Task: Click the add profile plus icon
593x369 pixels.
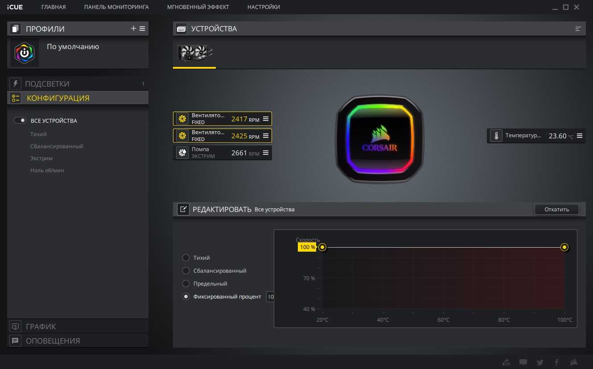Action: click(x=133, y=29)
